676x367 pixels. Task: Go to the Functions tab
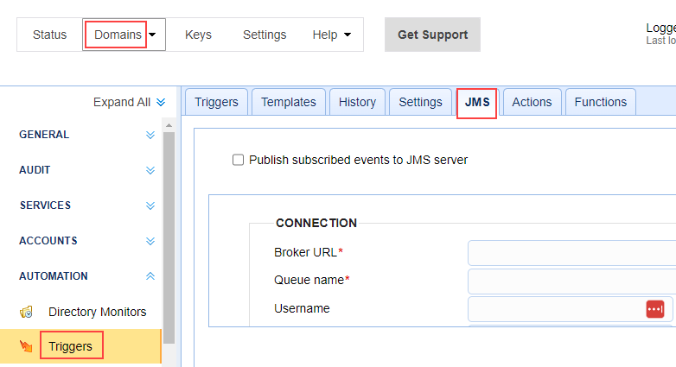click(x=600, y=102)
